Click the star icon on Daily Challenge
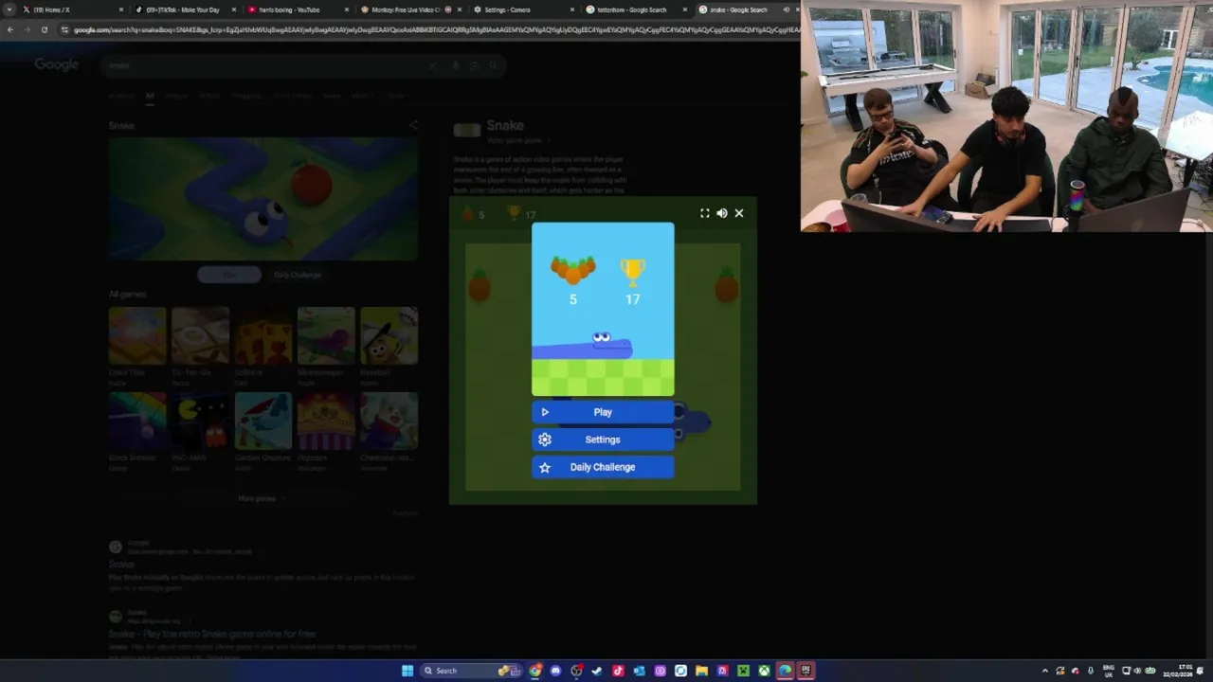The width and height of the screenshot is (1213, 682). tap(545, 467)
